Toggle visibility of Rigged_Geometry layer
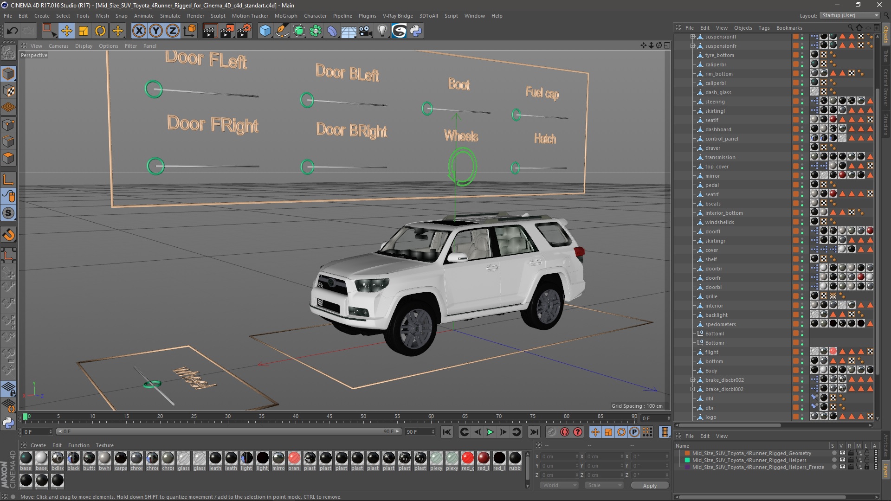The height and width of the screenshot is (501, 891). 842,453
